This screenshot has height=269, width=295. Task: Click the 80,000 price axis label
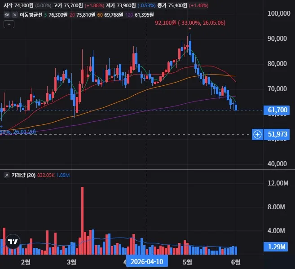[277, 64]
